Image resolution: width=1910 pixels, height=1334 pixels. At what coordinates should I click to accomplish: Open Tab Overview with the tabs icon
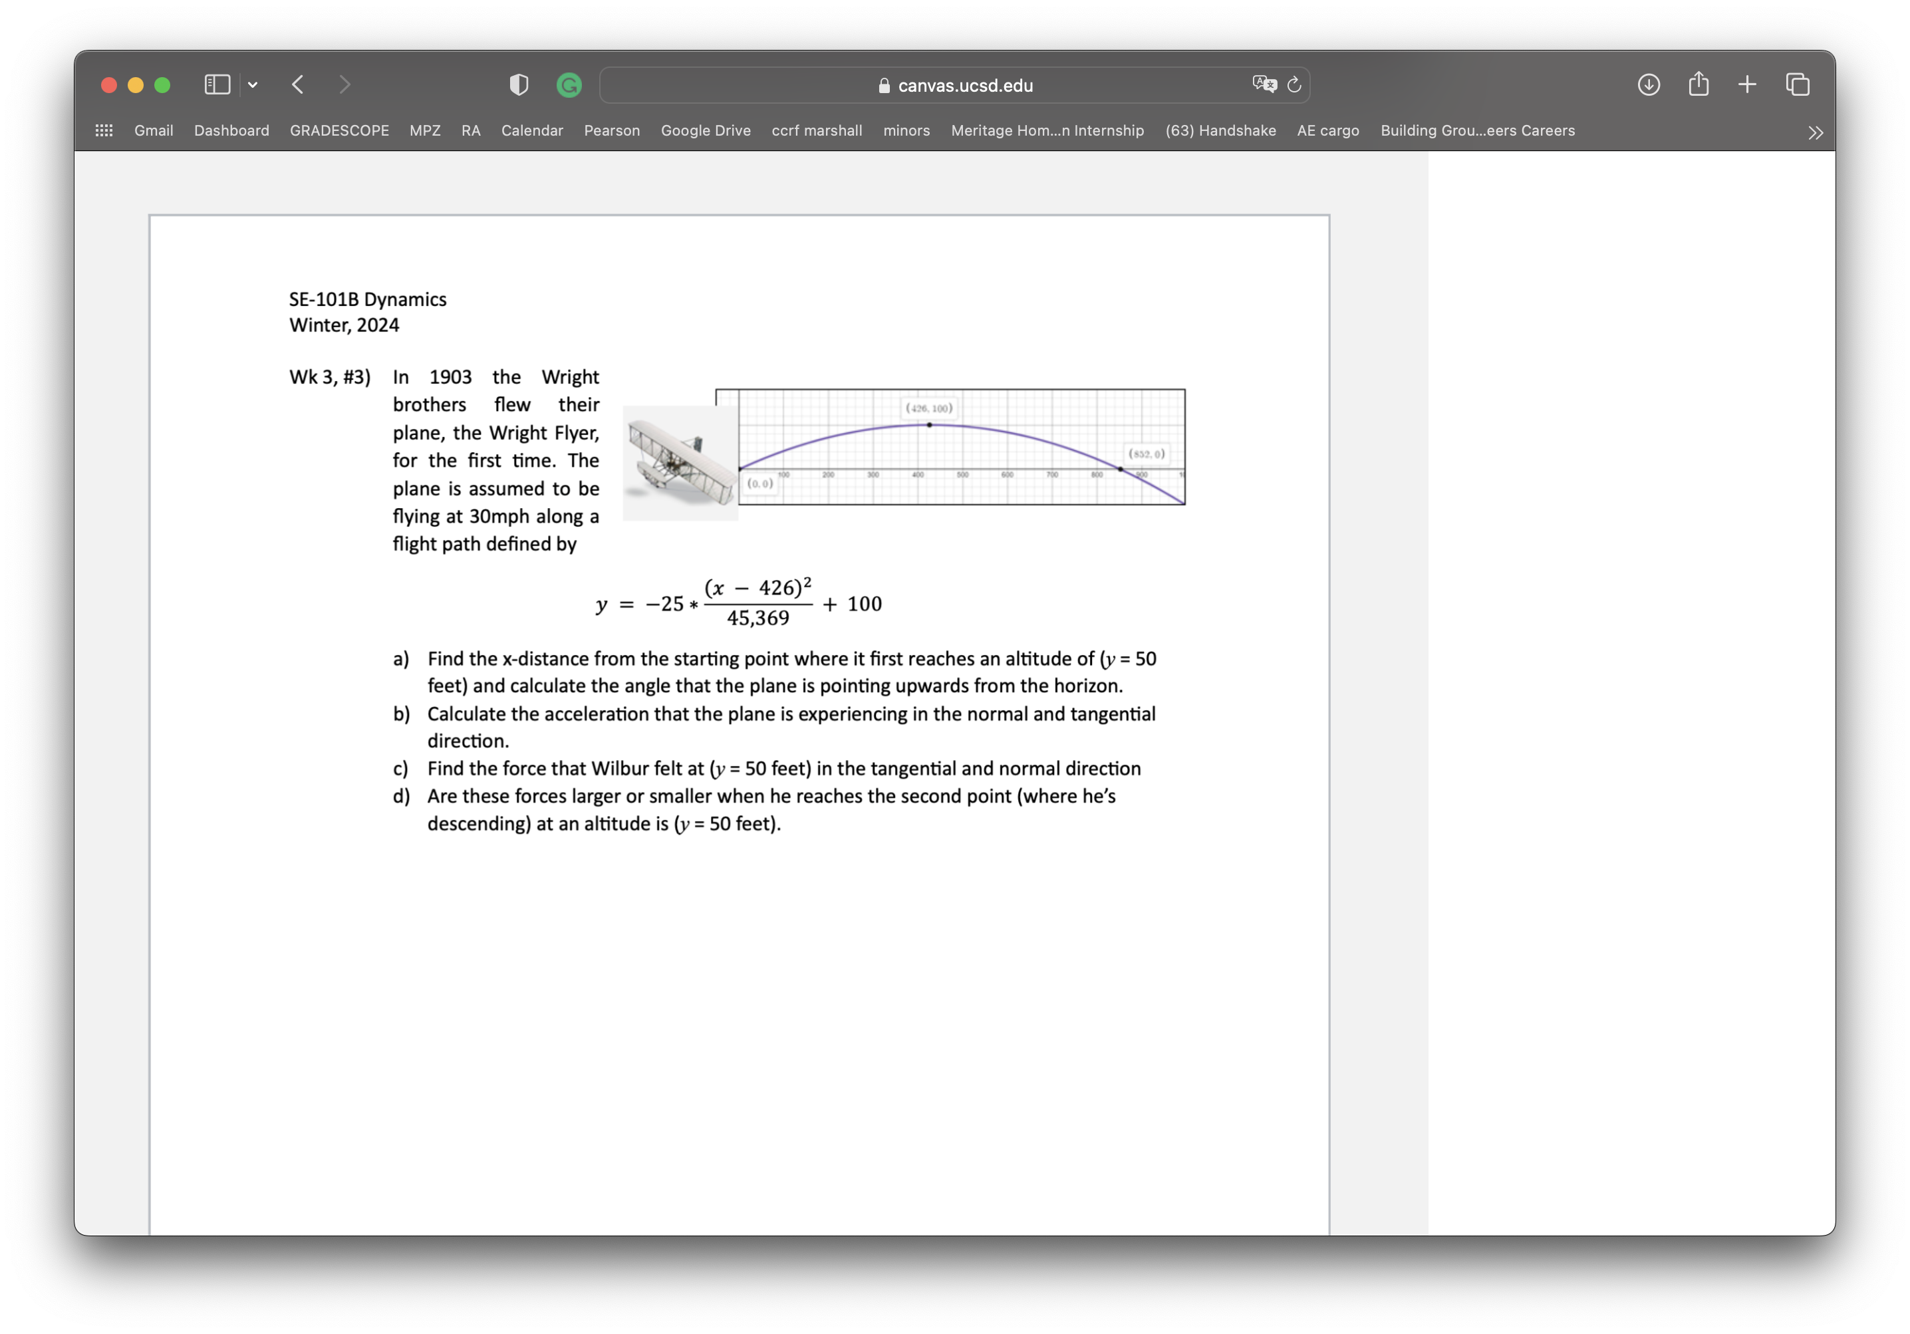1797,84
